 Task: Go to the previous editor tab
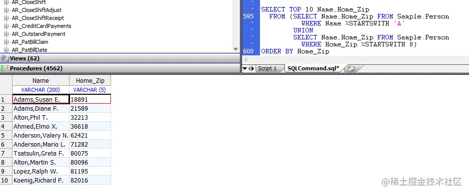pos(249,69)
